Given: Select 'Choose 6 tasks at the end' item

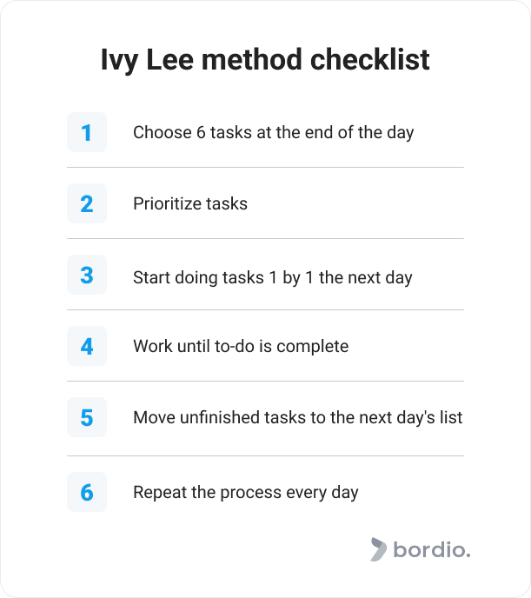Looking at the screenshot, I should click(x=273, y=133).
